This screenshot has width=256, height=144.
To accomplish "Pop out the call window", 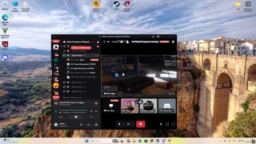I will coord(167,124).
